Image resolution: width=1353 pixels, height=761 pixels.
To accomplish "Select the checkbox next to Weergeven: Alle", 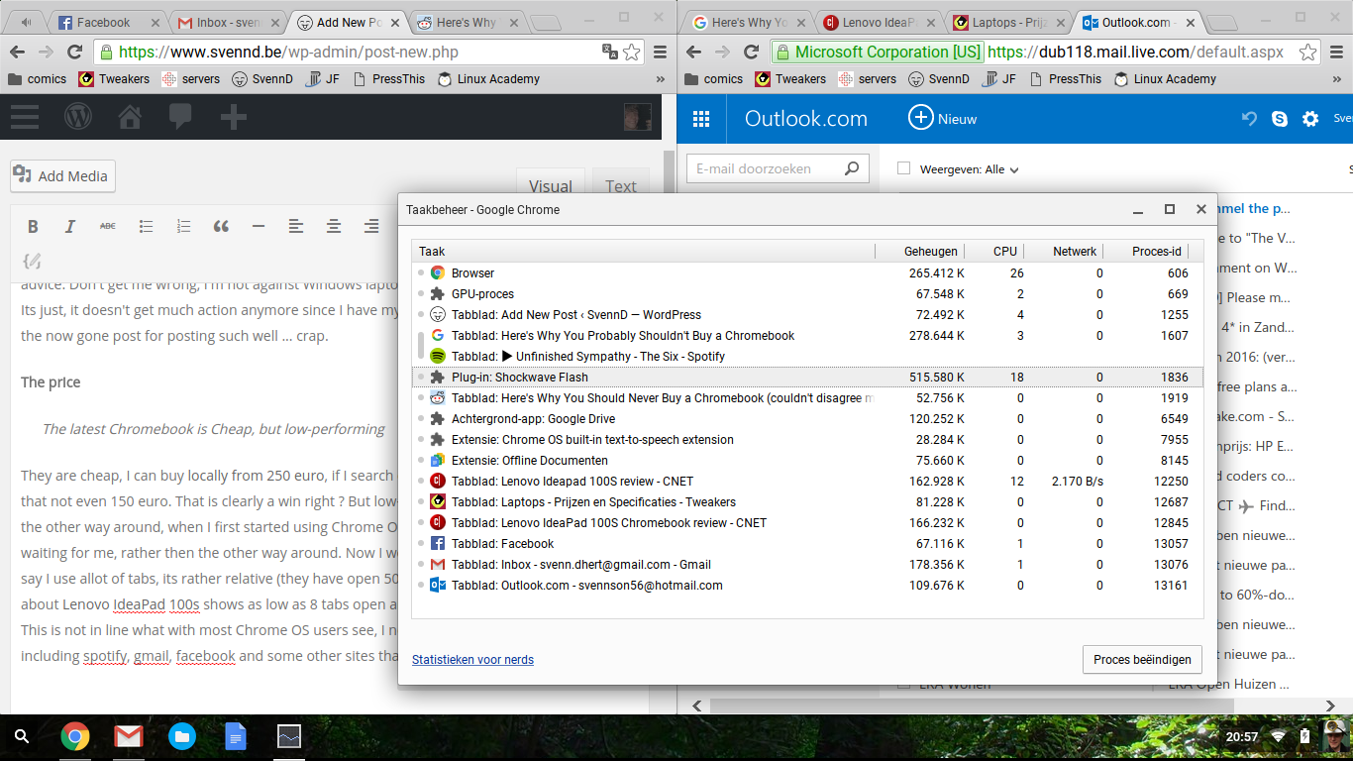I will (903, 168).
